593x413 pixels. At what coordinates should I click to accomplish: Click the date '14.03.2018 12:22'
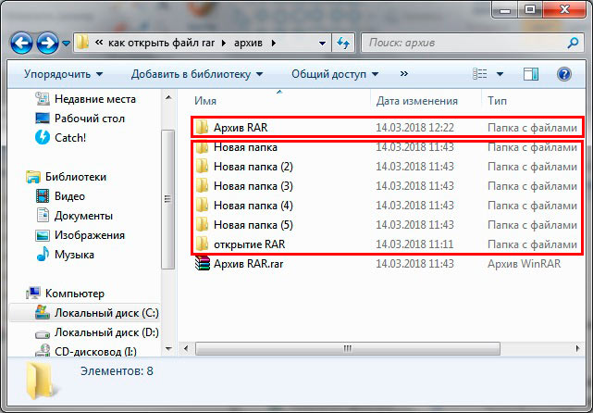click(x=414, y=128)
